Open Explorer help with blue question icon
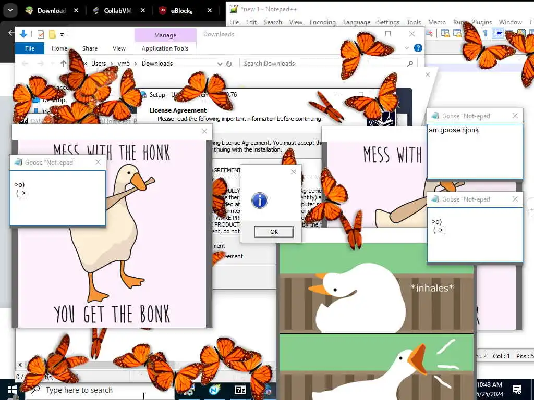Viewport: 534px width, 400px height. [418, 48]
